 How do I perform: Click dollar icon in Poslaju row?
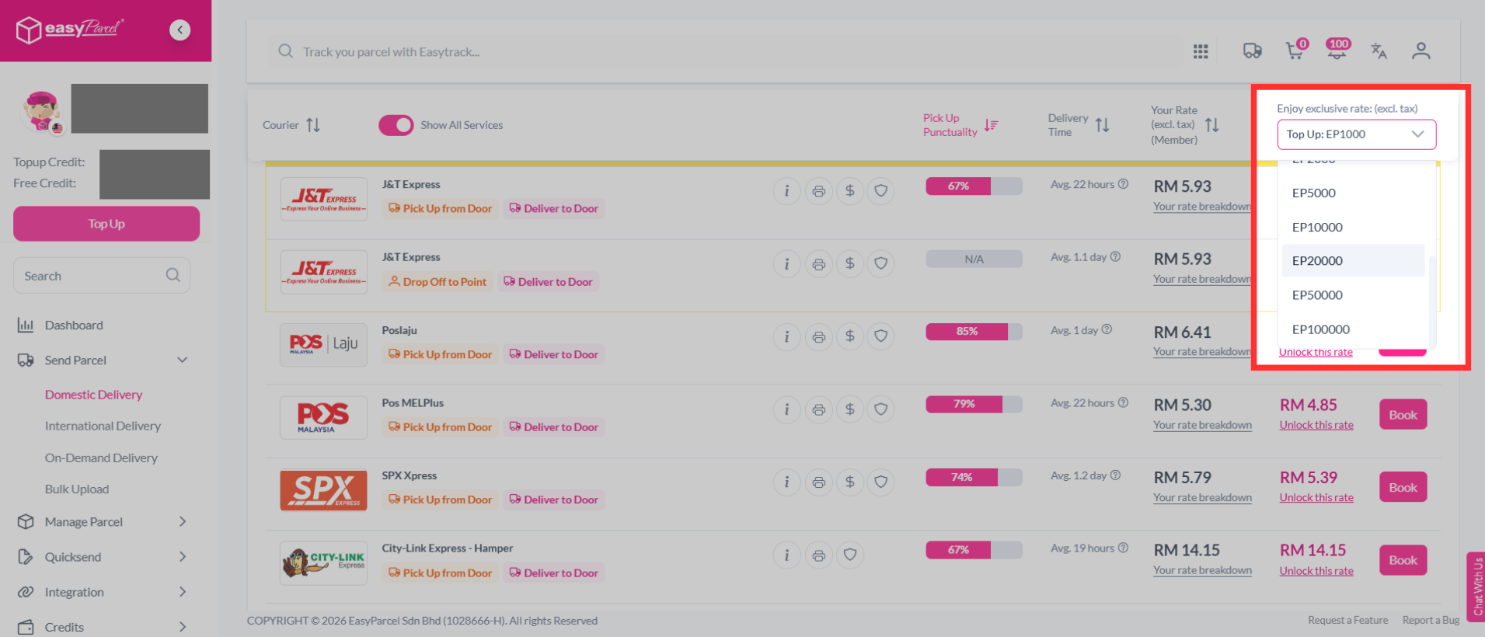coord(850,336)
